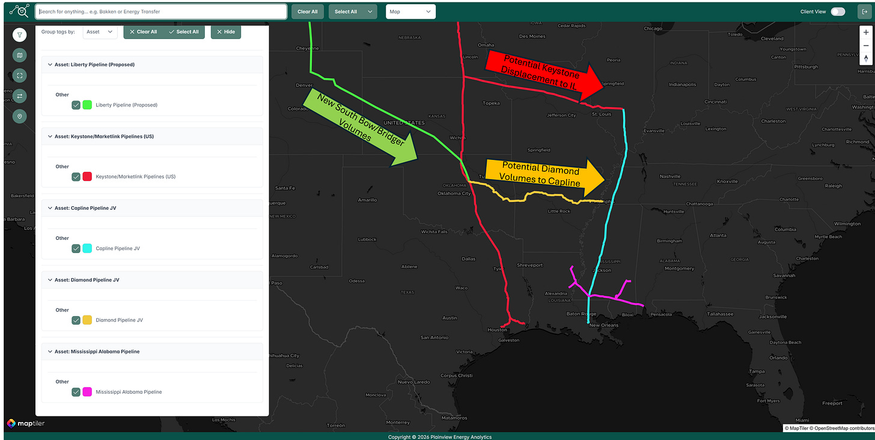
Task: Click the header Select All button
Action: [346, 11]
